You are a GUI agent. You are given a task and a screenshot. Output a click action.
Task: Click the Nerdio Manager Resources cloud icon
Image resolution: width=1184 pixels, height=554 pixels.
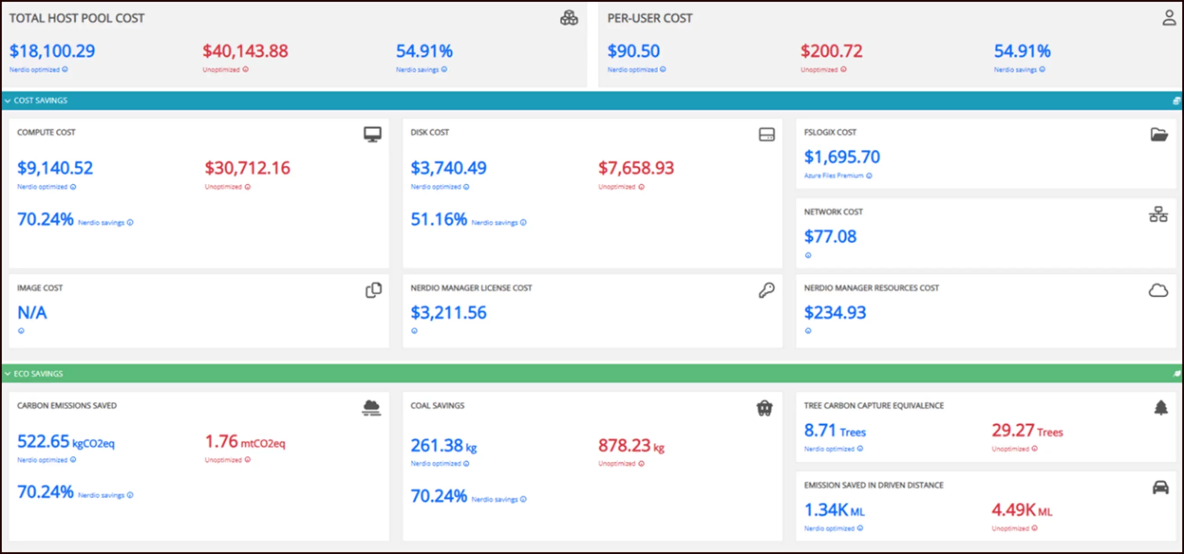coord(1158,291)
